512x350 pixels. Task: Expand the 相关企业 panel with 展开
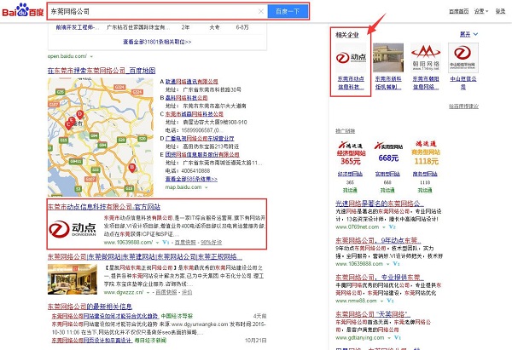tap(468, 34)
